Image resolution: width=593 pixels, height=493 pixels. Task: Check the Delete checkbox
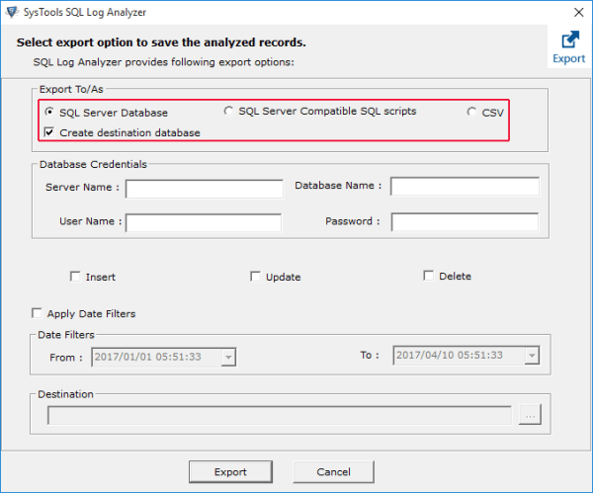click(429, 276)
